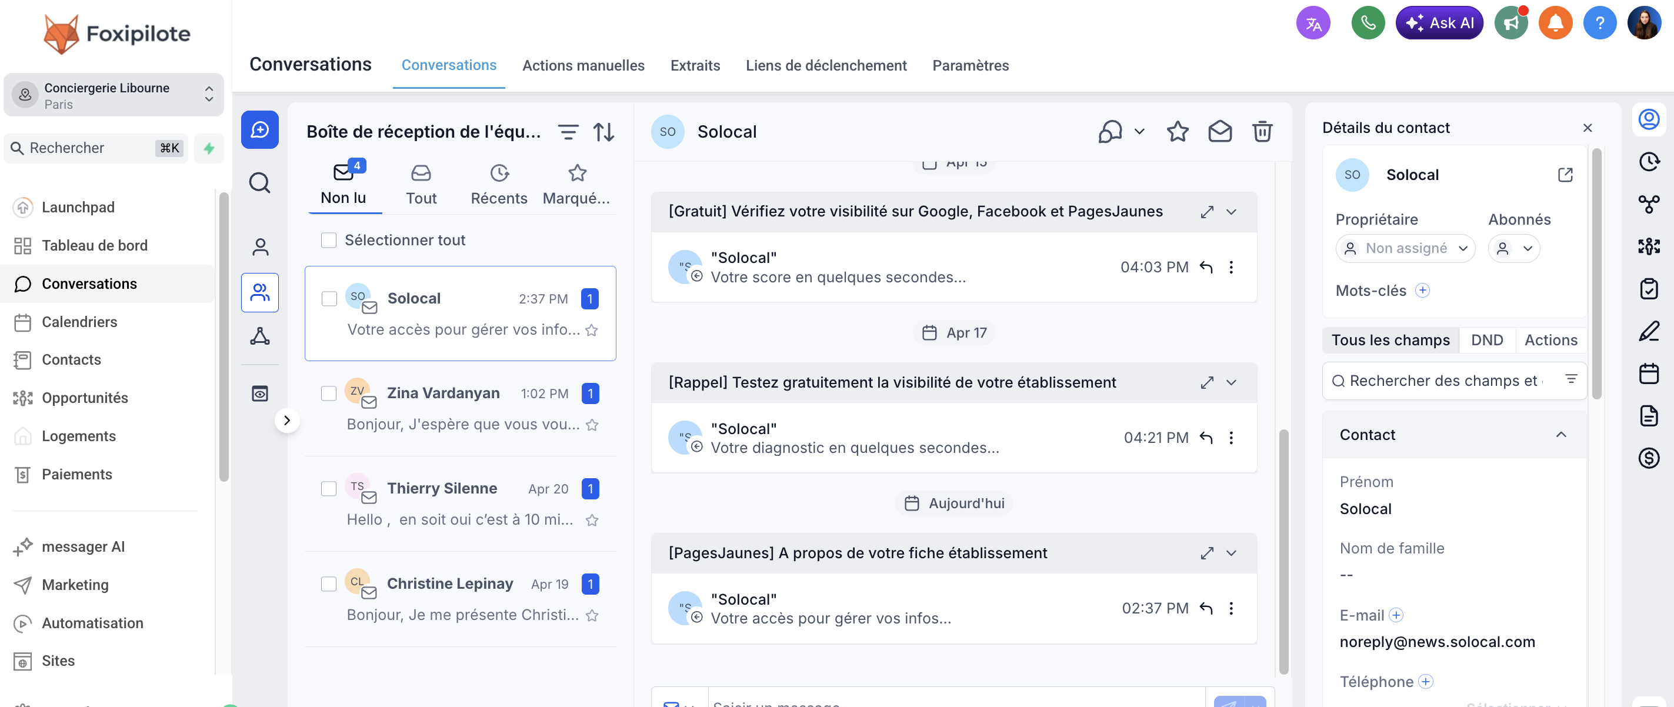Viewport: 1674px width, 707px height.
Task: Select the Zina Vardanyan checkbox
Action: (x=329, y=393)
